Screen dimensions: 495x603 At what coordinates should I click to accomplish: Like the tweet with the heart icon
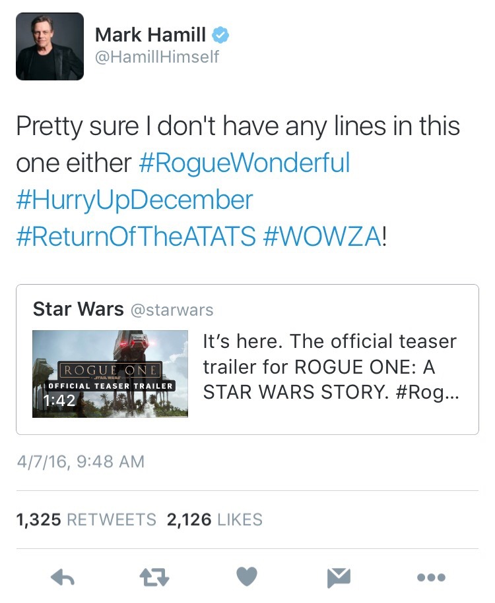tap(246, 577)
